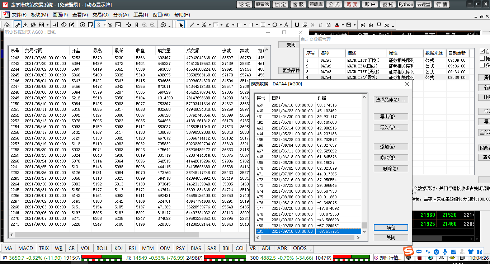Click the candlestick chart toolbar icon

click(x=56, y=25)
